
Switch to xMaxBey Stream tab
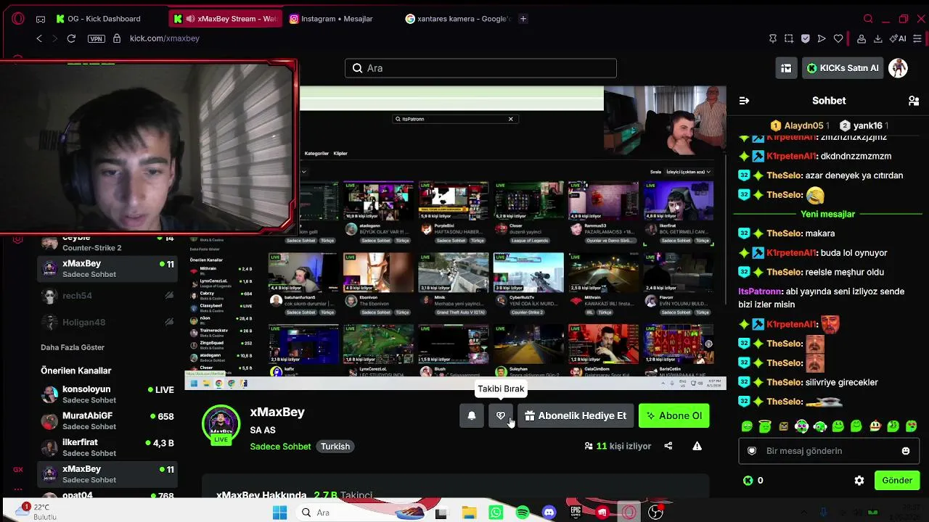(226, 19)
